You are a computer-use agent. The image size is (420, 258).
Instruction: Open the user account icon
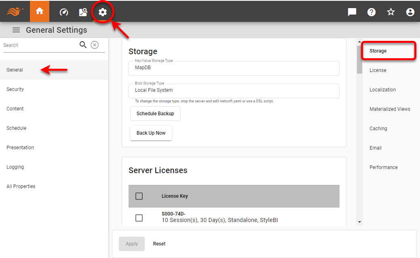coord(410,12)
